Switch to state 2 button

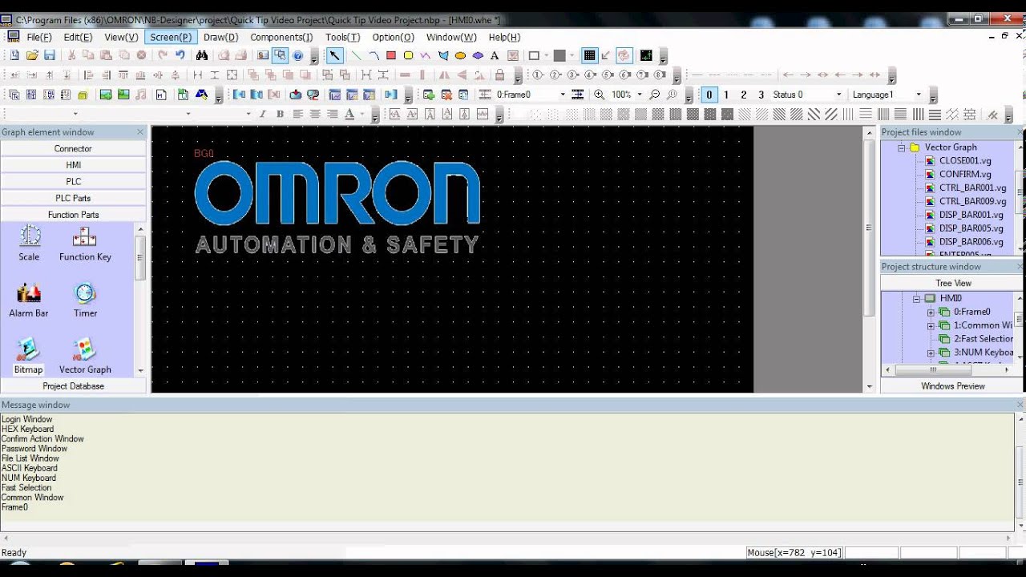(x=744, y=95)
